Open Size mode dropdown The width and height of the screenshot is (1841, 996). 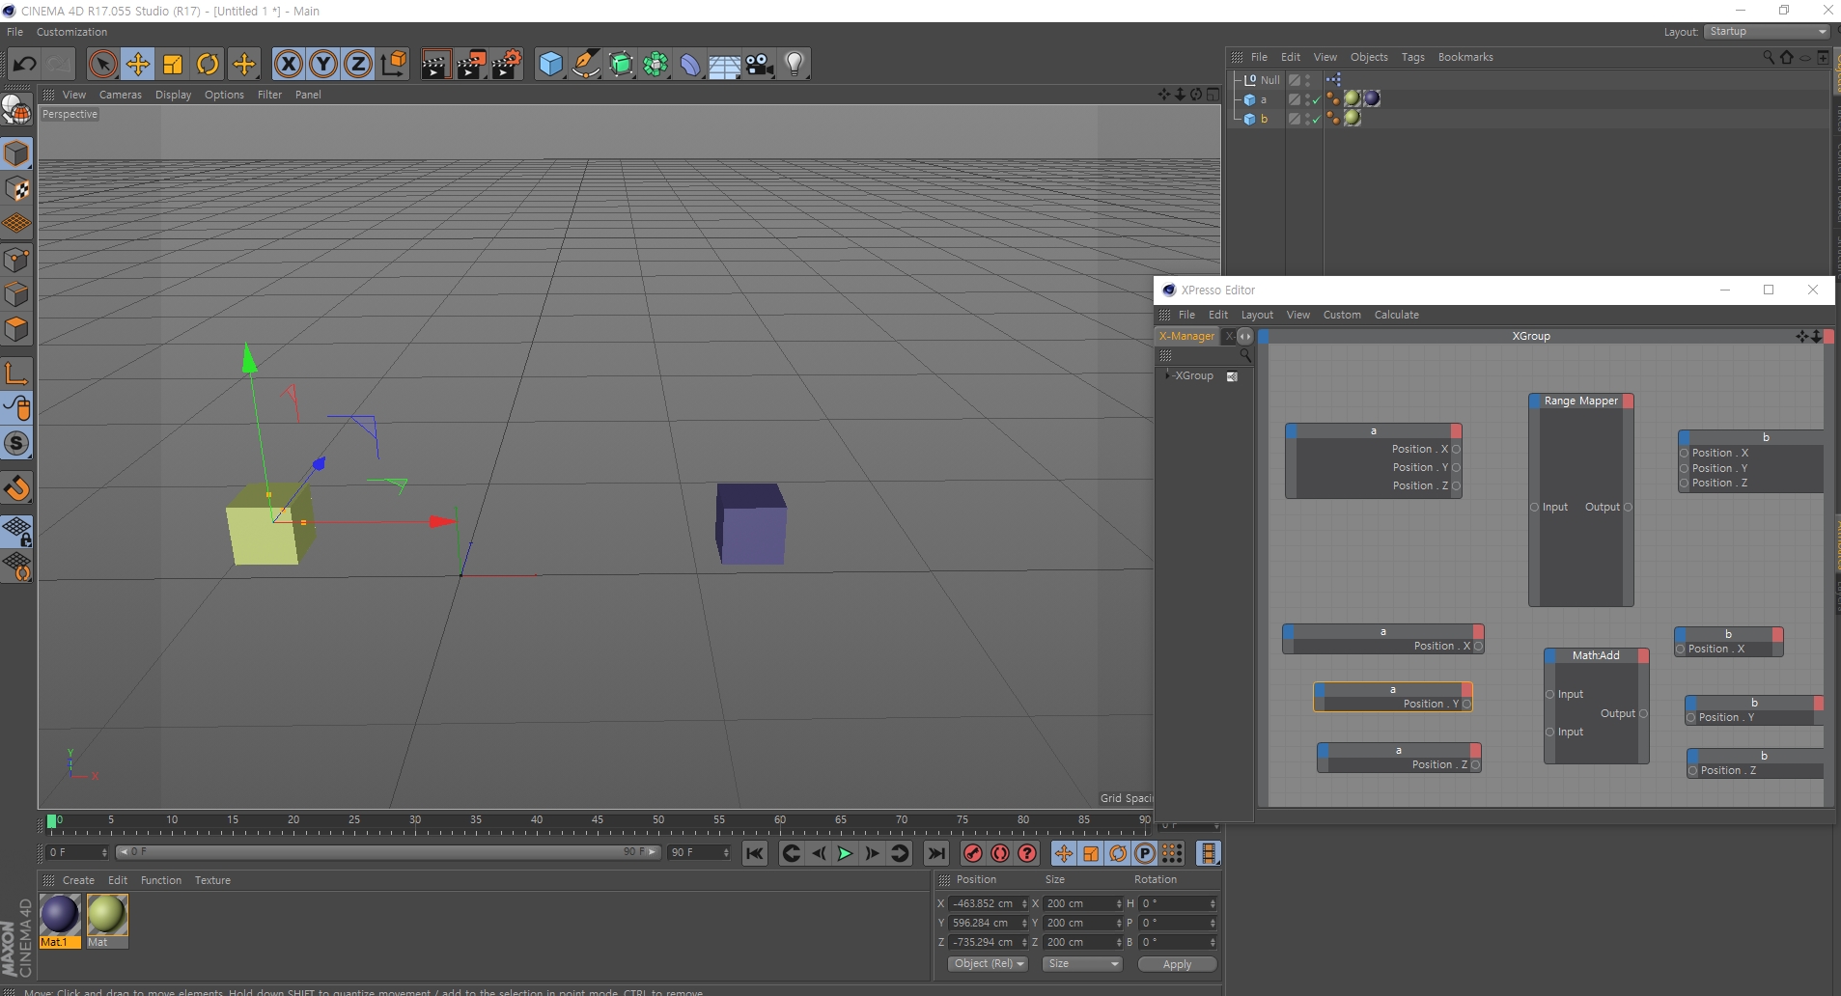click(x=1082, y=964)
